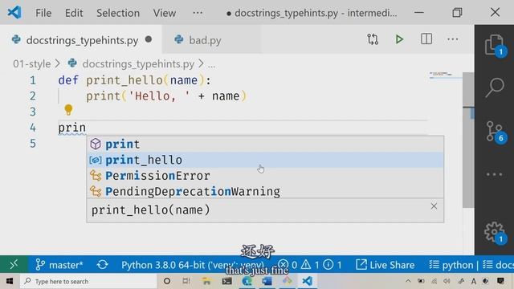
Task: Expand the hidden menus ellipsis
Action: coord(198,13)
